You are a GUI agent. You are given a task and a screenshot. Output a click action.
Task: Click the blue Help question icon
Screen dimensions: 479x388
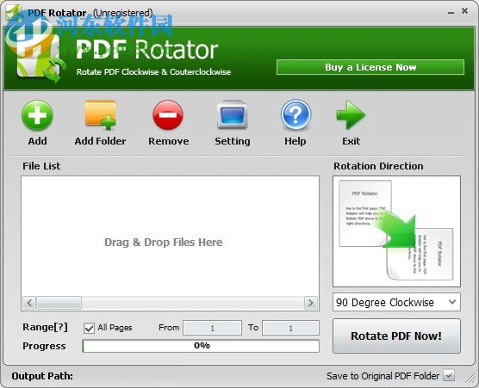tap(295, 115)
